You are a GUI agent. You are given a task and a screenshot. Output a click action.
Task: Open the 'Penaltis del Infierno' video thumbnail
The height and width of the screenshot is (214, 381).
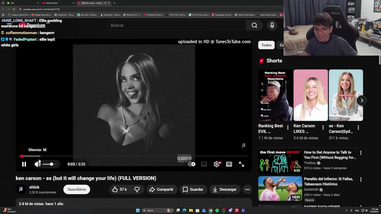pyautogui.click(x=280, y=188)
